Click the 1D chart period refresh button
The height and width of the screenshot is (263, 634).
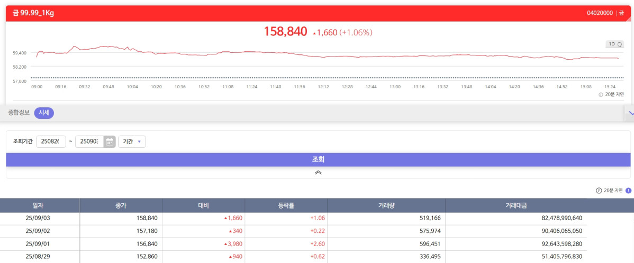(614, 44)
